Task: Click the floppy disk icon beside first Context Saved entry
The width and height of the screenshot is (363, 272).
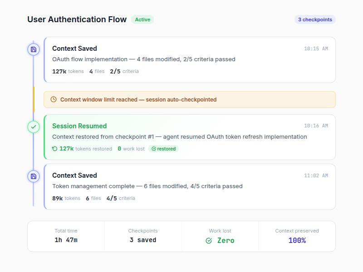Action: point(33,49)
